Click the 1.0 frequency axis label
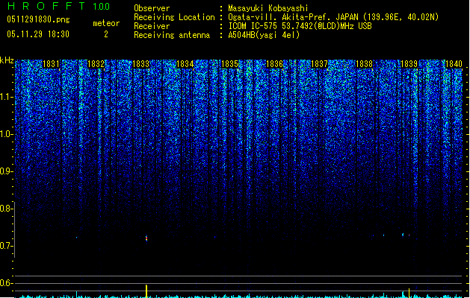The width and height of the screenshot is (470, 298). 6,134
